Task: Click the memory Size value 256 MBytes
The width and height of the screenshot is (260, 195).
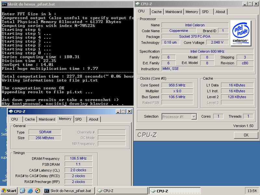Action: coord(45,138)
